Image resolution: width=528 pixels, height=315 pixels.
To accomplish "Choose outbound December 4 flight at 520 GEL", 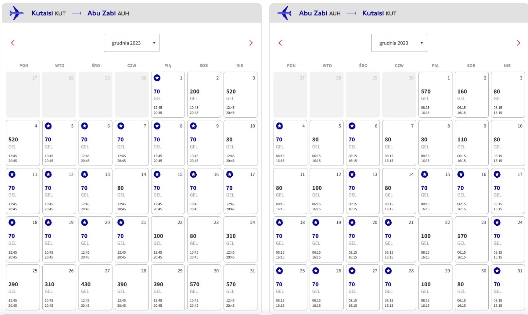I will (23, 143).
